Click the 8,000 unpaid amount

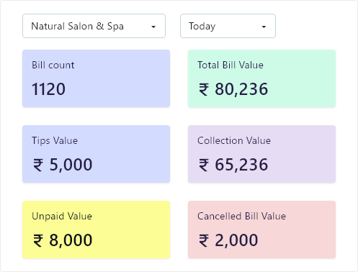point(71,240)
